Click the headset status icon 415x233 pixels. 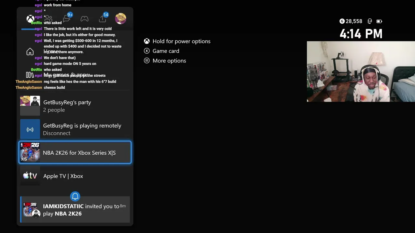click(370, 21)
